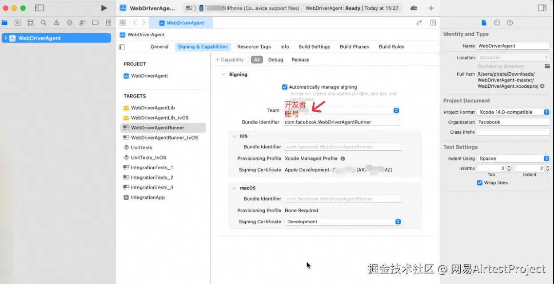The height and width of the screenshot is (284, 554).
Task: Collapse the Signing section
Action: pos(223,74)
